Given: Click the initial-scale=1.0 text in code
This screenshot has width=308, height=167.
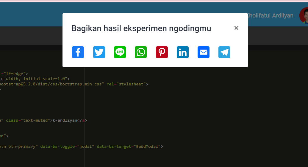Looking at the screenshot, I should (x=44, y=79).
